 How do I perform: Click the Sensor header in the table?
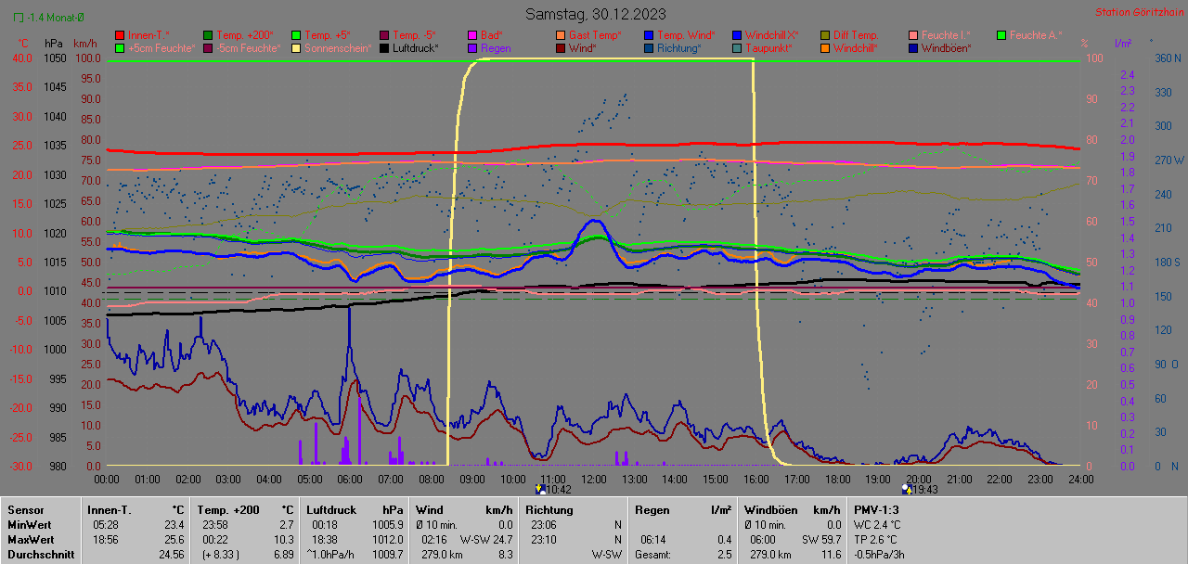(26, 509)
